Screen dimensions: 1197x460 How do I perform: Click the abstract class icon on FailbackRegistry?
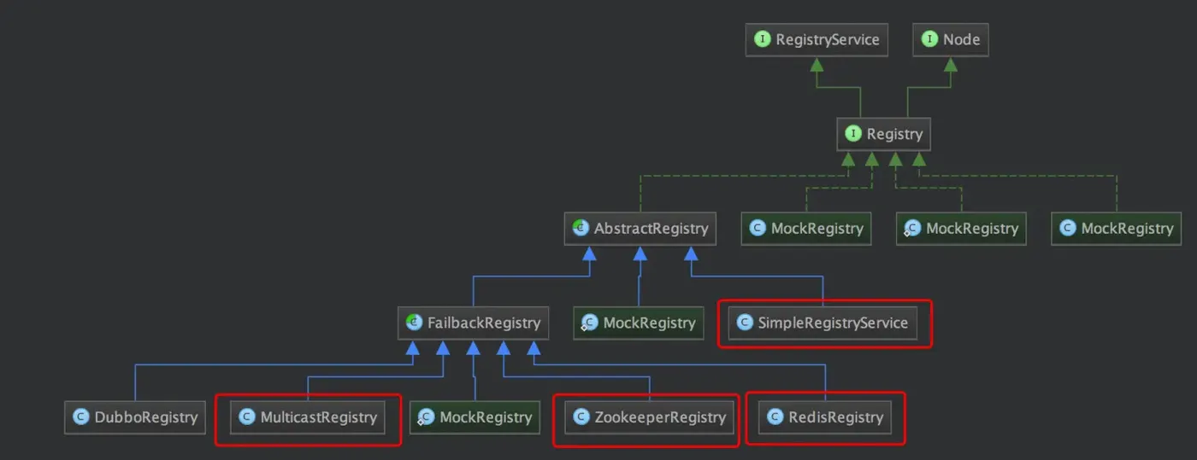[416, 323]
